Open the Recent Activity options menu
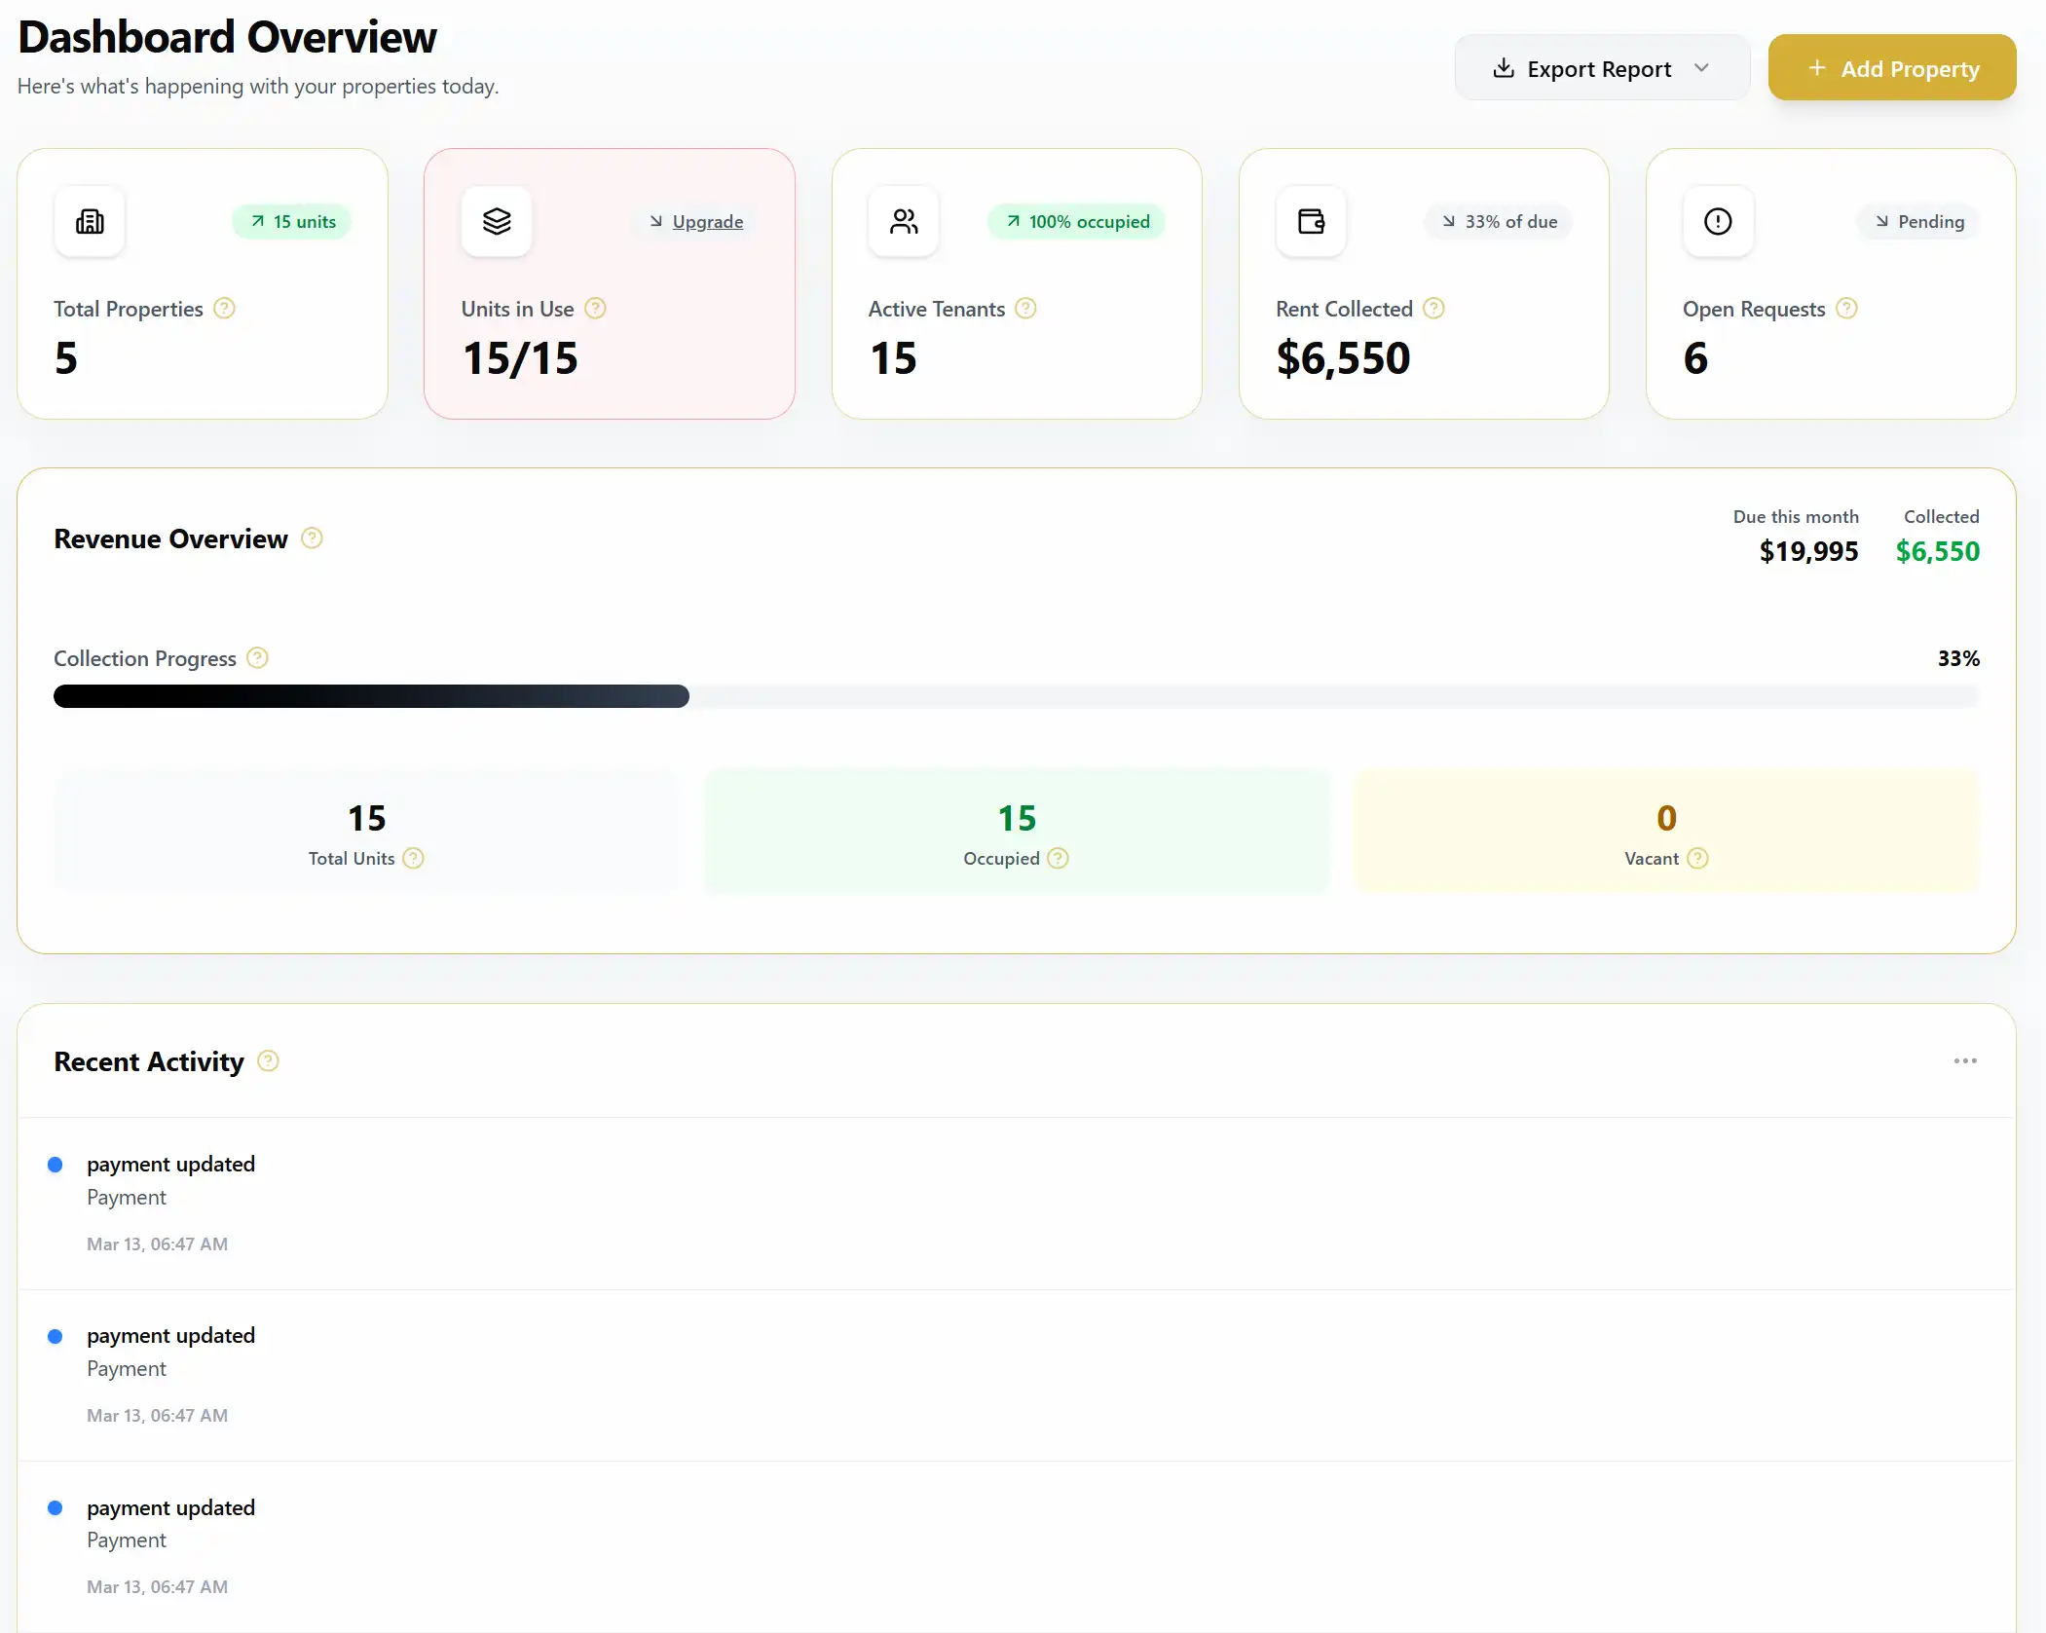2046x1633 pixels. (x=1964, y=1060)
